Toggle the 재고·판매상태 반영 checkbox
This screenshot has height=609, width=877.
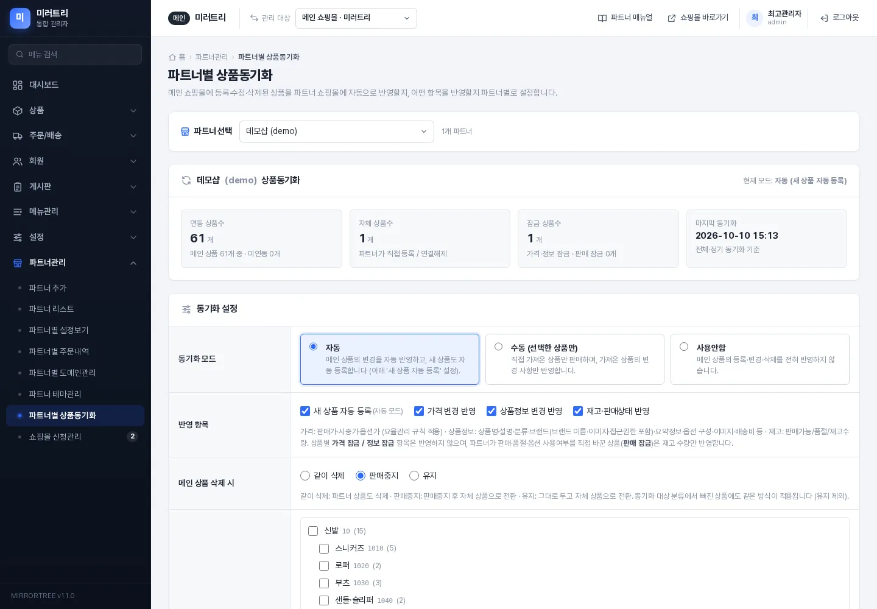point(578,411)
